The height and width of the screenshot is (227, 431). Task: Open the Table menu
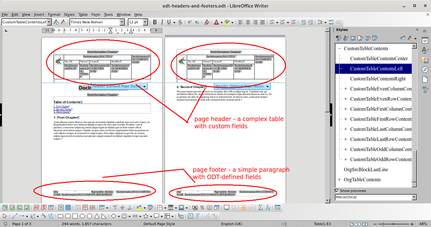click(83, 15)
